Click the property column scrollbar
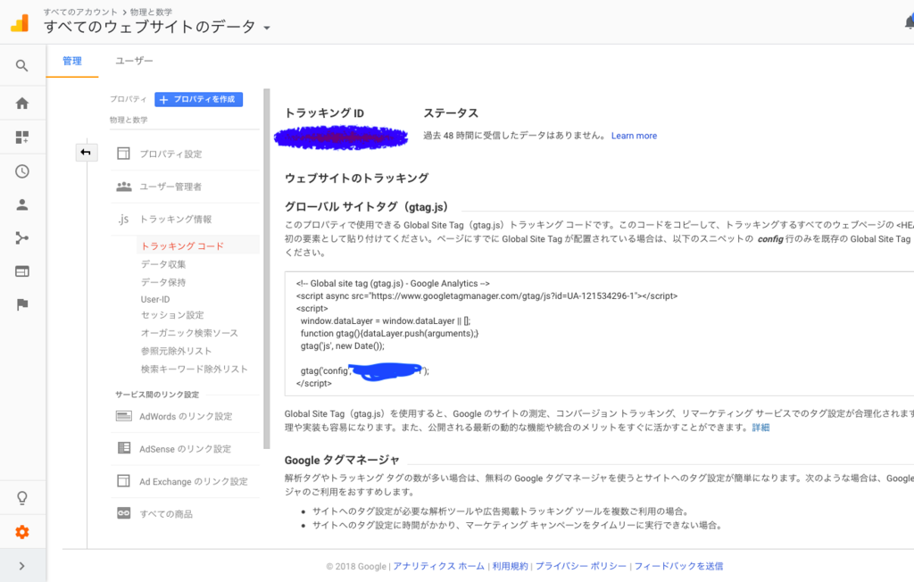Screen dimensions: 914x582 pos(267,269)
